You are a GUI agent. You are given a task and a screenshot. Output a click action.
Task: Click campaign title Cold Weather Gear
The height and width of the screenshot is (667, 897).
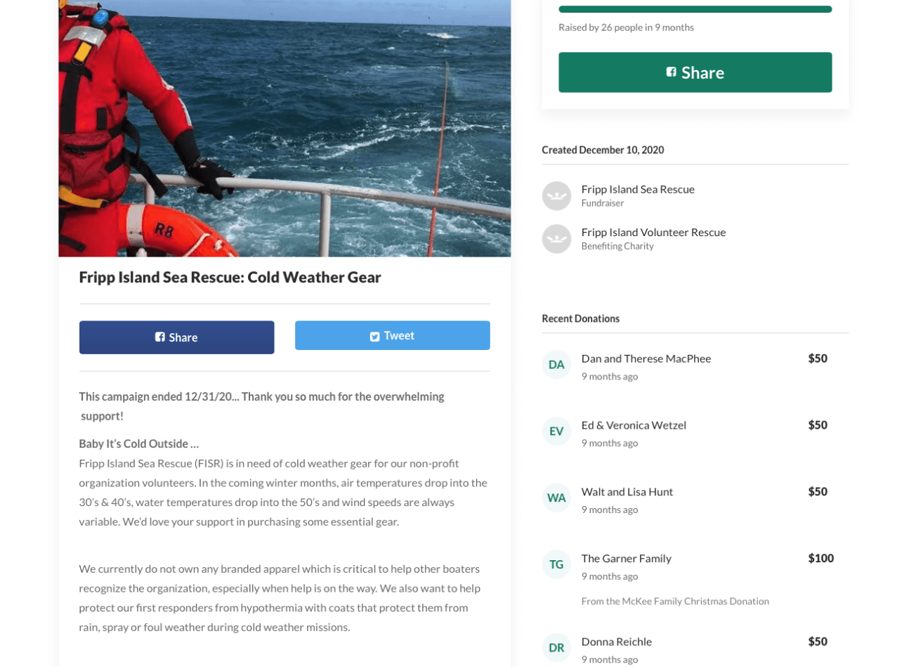coord(230,277)
